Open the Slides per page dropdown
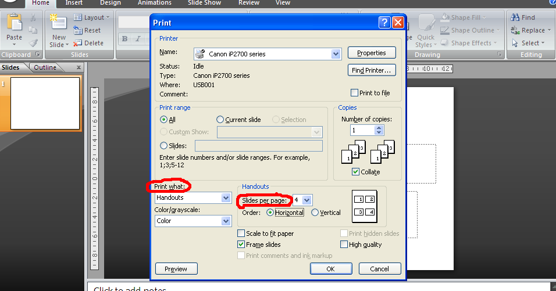Image resolution: width=556 pixels, height=291 pixels. click(x=307, y=200)
